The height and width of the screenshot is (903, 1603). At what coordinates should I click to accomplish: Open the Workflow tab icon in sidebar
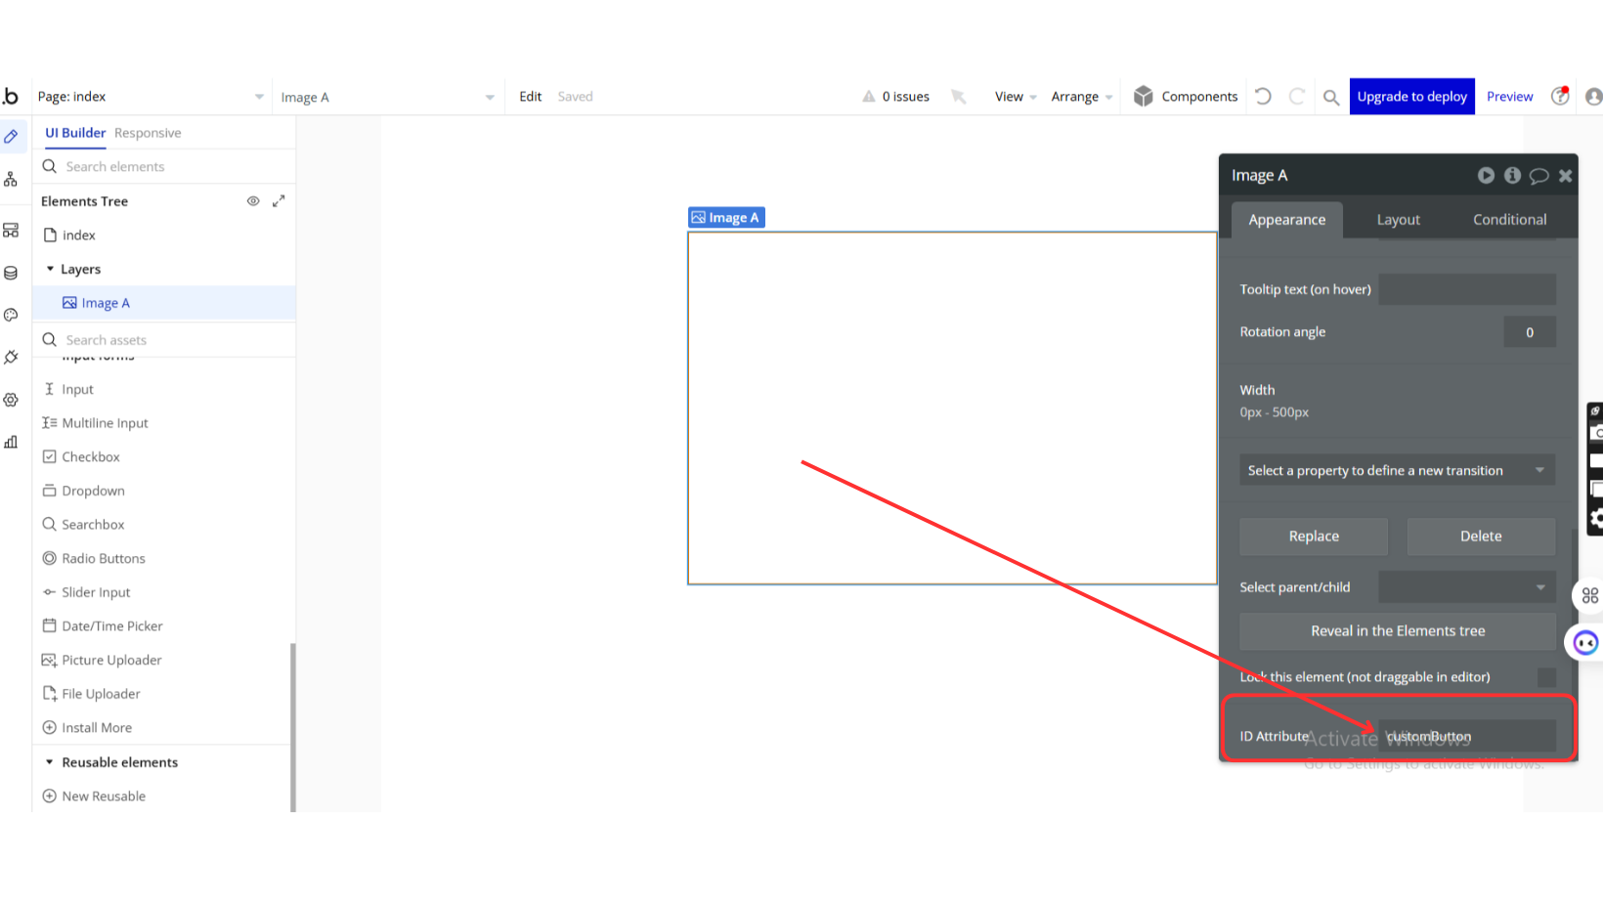click(11, 180)
